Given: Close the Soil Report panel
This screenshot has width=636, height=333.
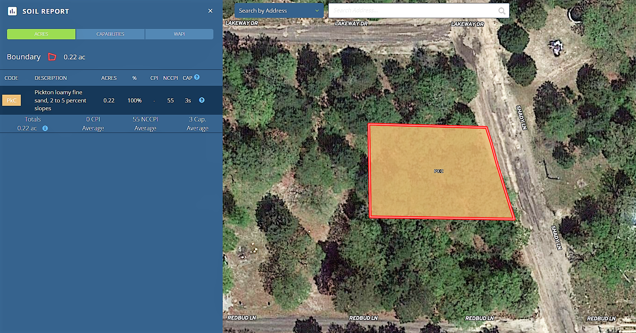Looking at the screenshot, I should [x=210, y=11].
